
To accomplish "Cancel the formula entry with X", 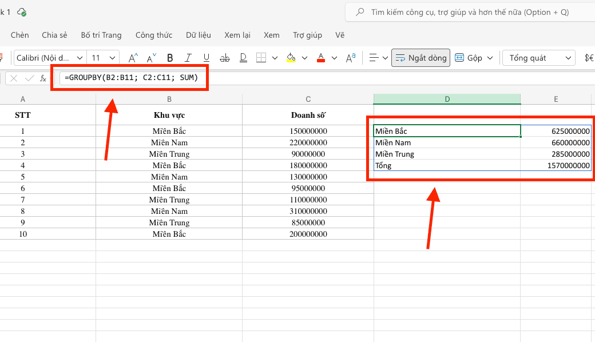I will point(14,78).
